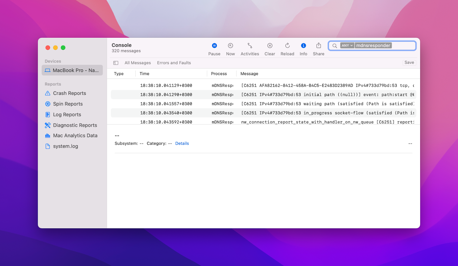The image size is (458, 266).
Task: Clear the Console messages
Action: pyautogui.click(x=270, y=49)
